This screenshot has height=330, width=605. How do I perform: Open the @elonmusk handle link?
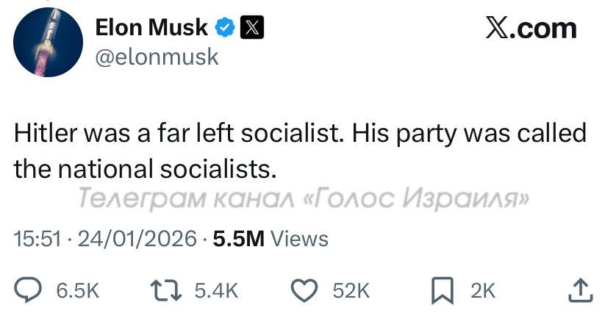click(157, 56)
